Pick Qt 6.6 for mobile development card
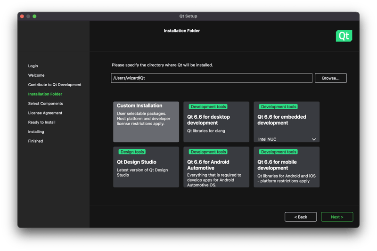Viewport: 377px width, 251px height. click(x=287, y=167)
